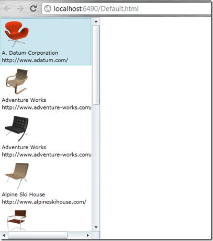The height and width of the screenshot is (241, 213).
Task: Select the brown metal-frame chair image
Action: (x=17, y=220)
